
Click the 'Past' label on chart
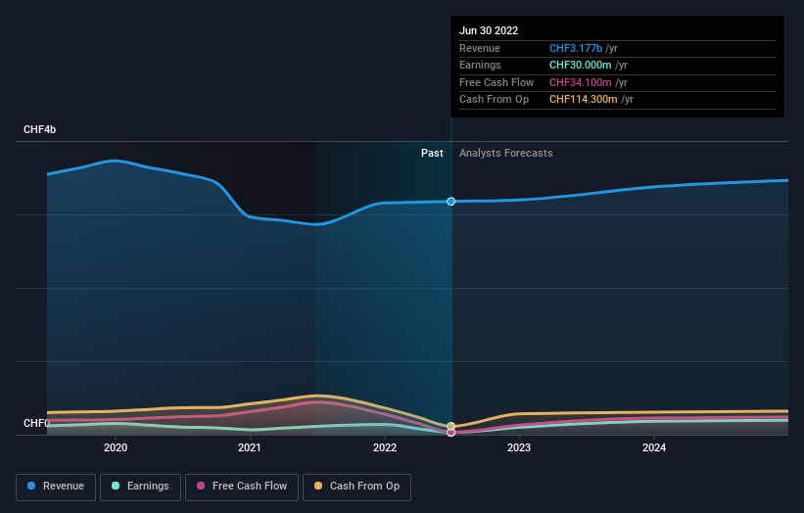click(x=432, y=153)
